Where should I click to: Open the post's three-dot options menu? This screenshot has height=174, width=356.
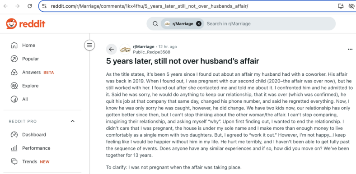click(x=350, y=50)
